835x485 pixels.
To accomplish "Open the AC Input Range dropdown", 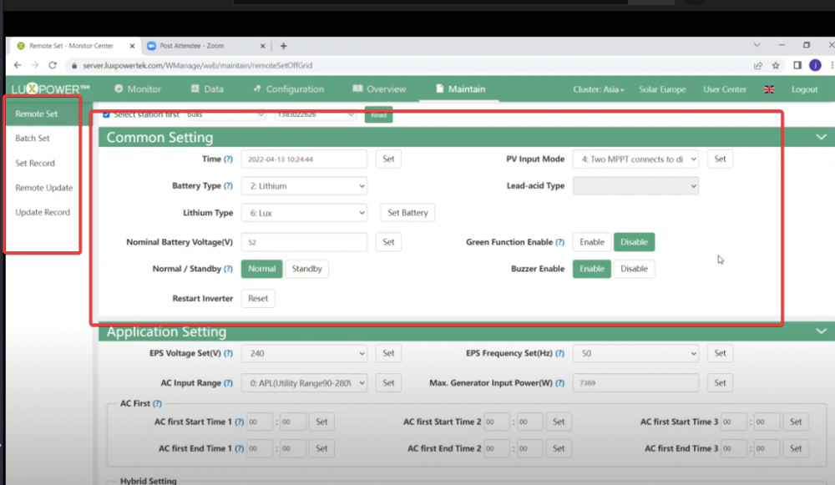I will point(304,383).
